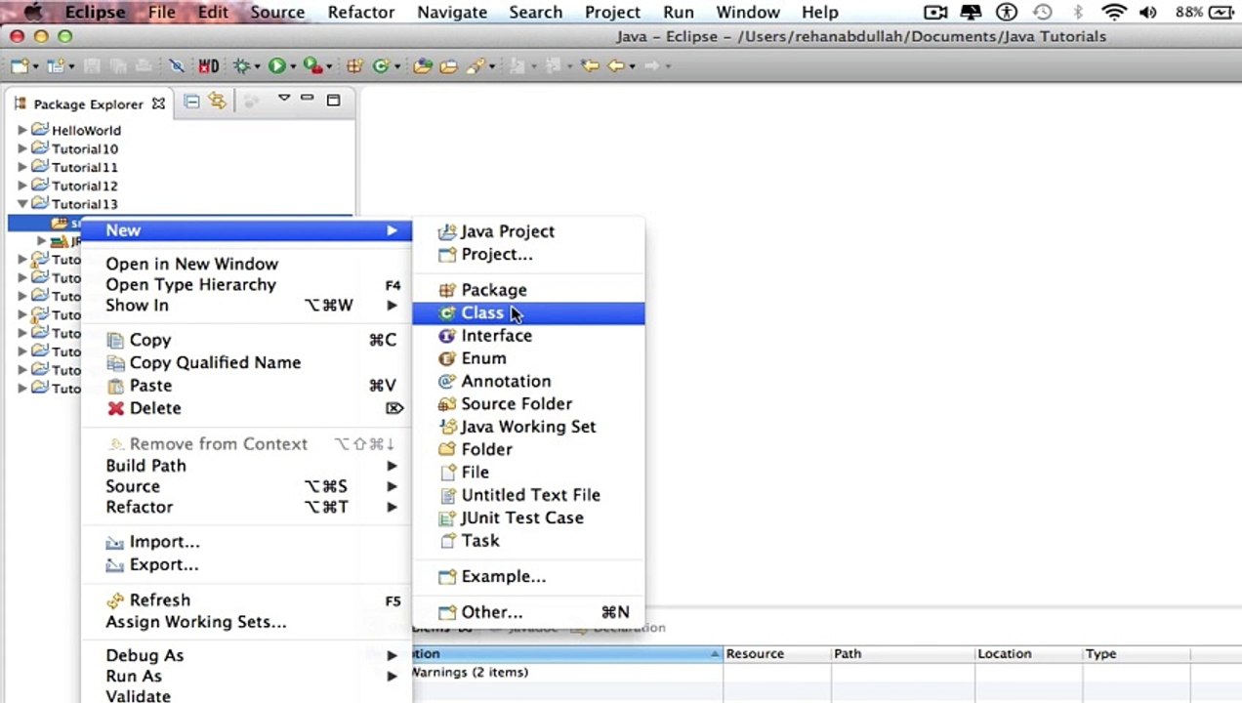Open dropdown arrow beside New Class icon

[x=397, y=66]
